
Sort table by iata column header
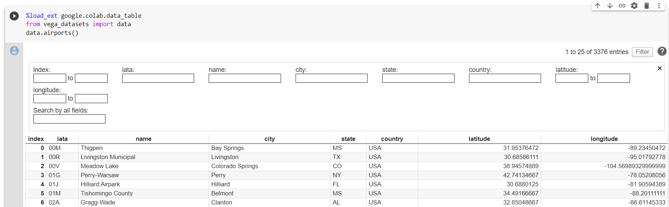62,139
